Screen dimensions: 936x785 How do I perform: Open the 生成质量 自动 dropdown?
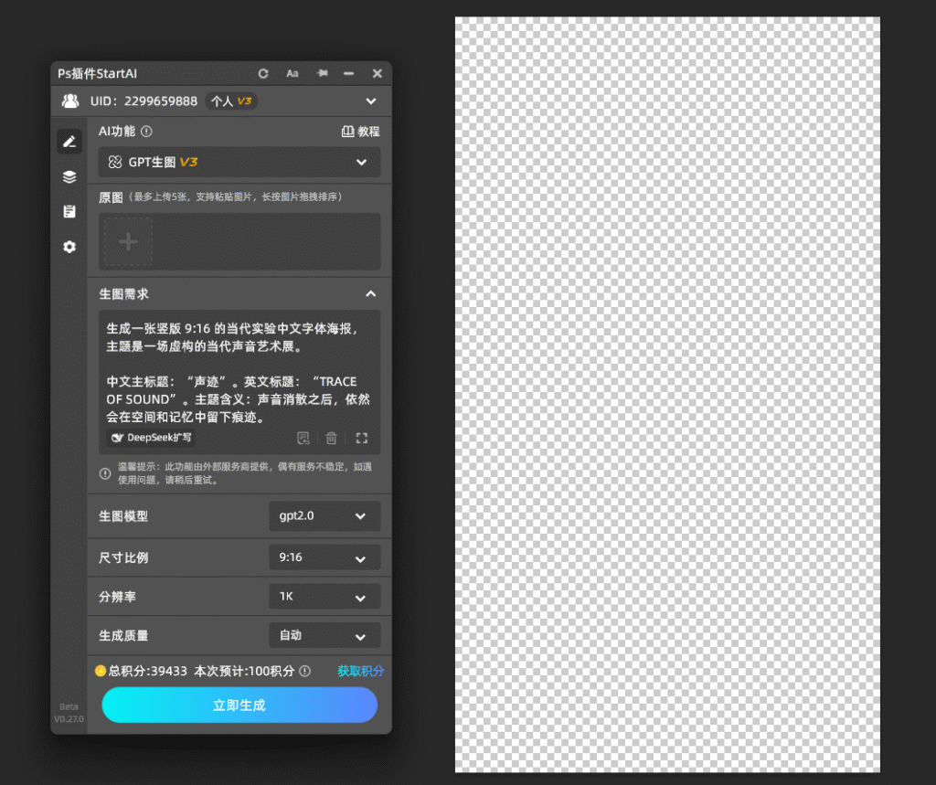tap(324, 635)
